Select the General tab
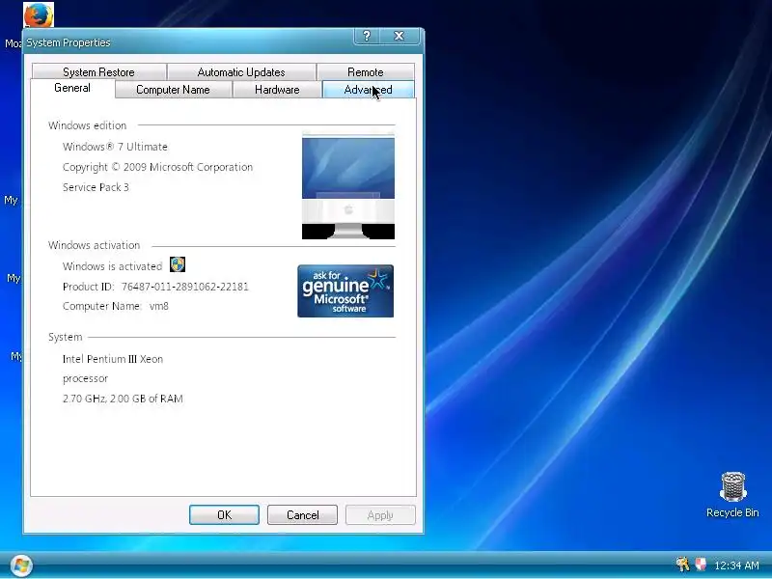This screenshot has width=772, height=579. coord(72,88)
